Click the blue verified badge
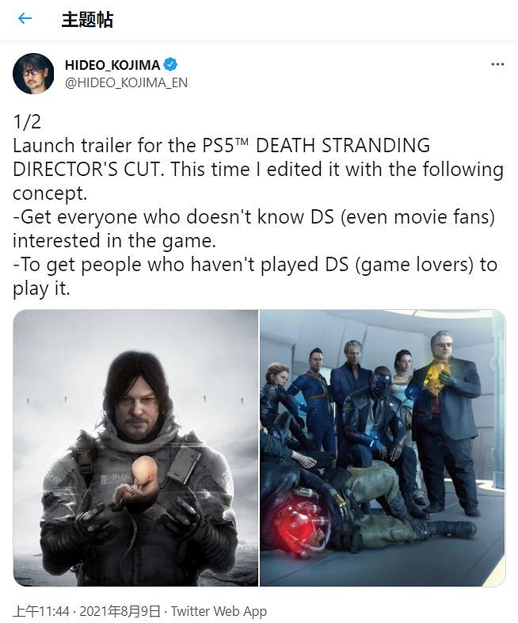The height and width of the screenshot is (623, 518). point(170,64)
